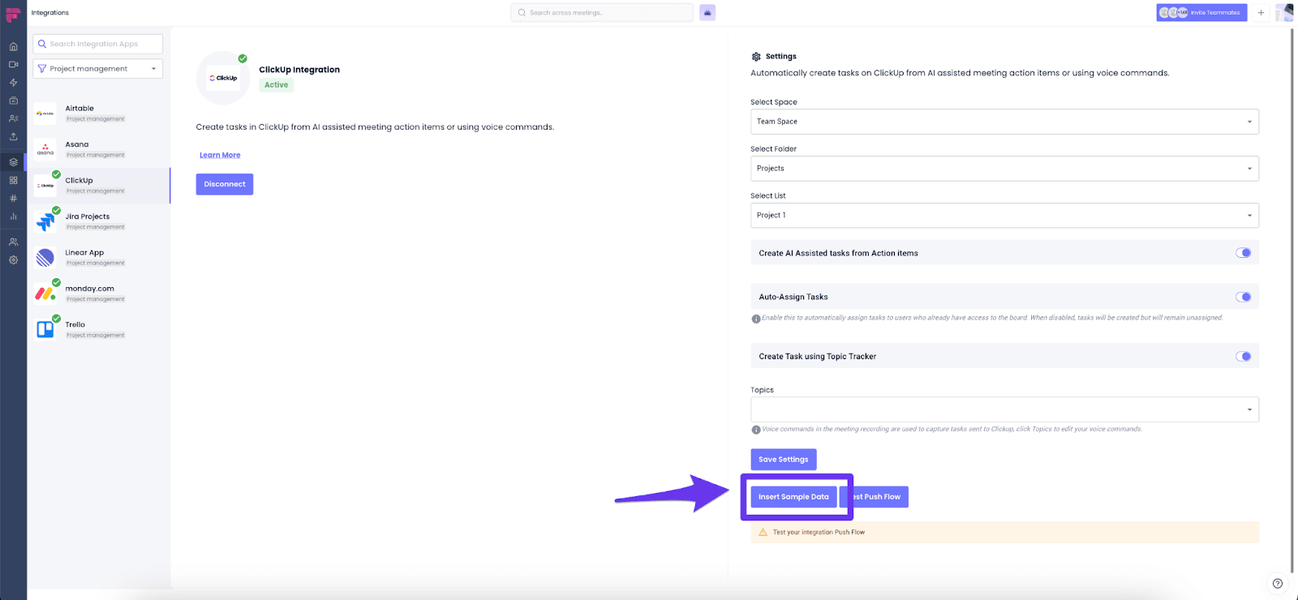This screenshot has height=600, width=1298.
Task: Open the video camera meetings icon
Action: coord(13,64)
